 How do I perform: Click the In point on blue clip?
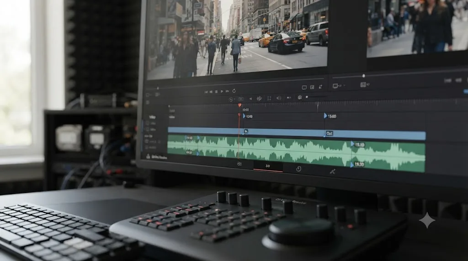coord(246,131)
